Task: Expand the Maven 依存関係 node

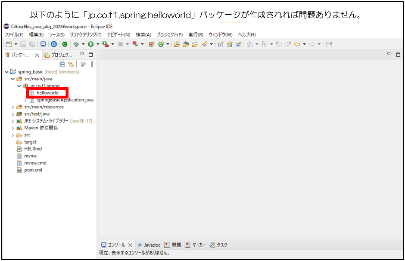Action: click(13, 128)
